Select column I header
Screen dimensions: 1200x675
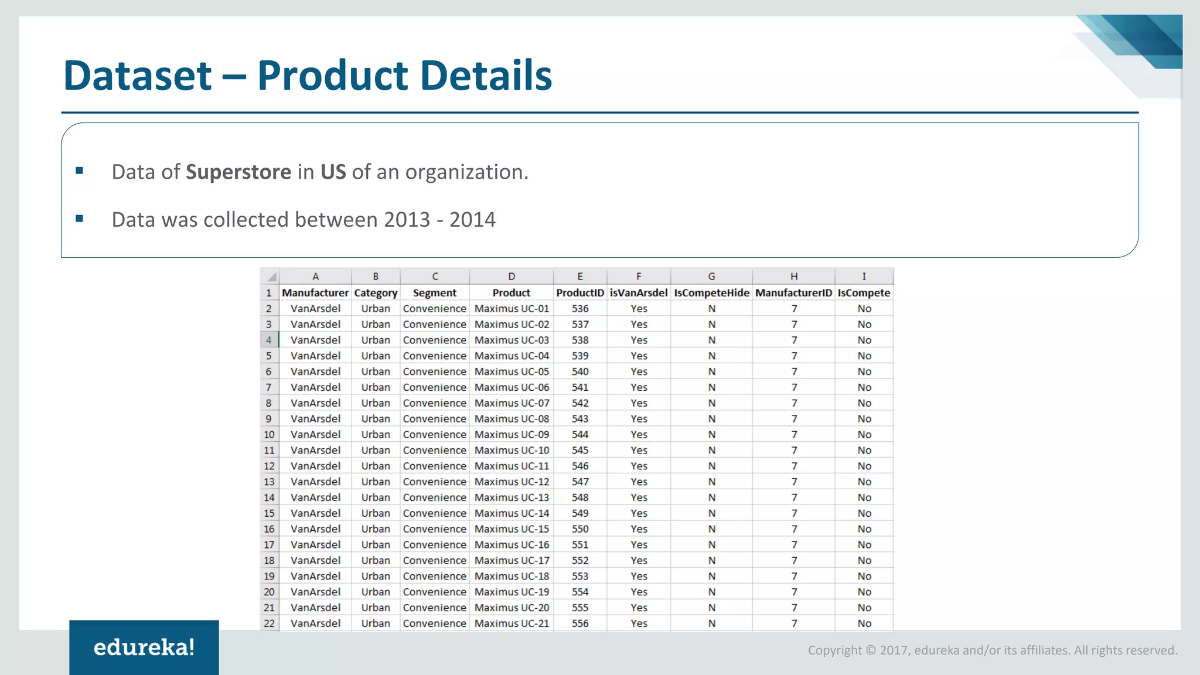pos(864,277)
